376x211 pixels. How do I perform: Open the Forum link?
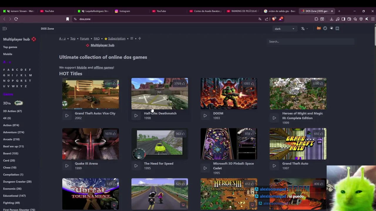(x=84, y=38)
